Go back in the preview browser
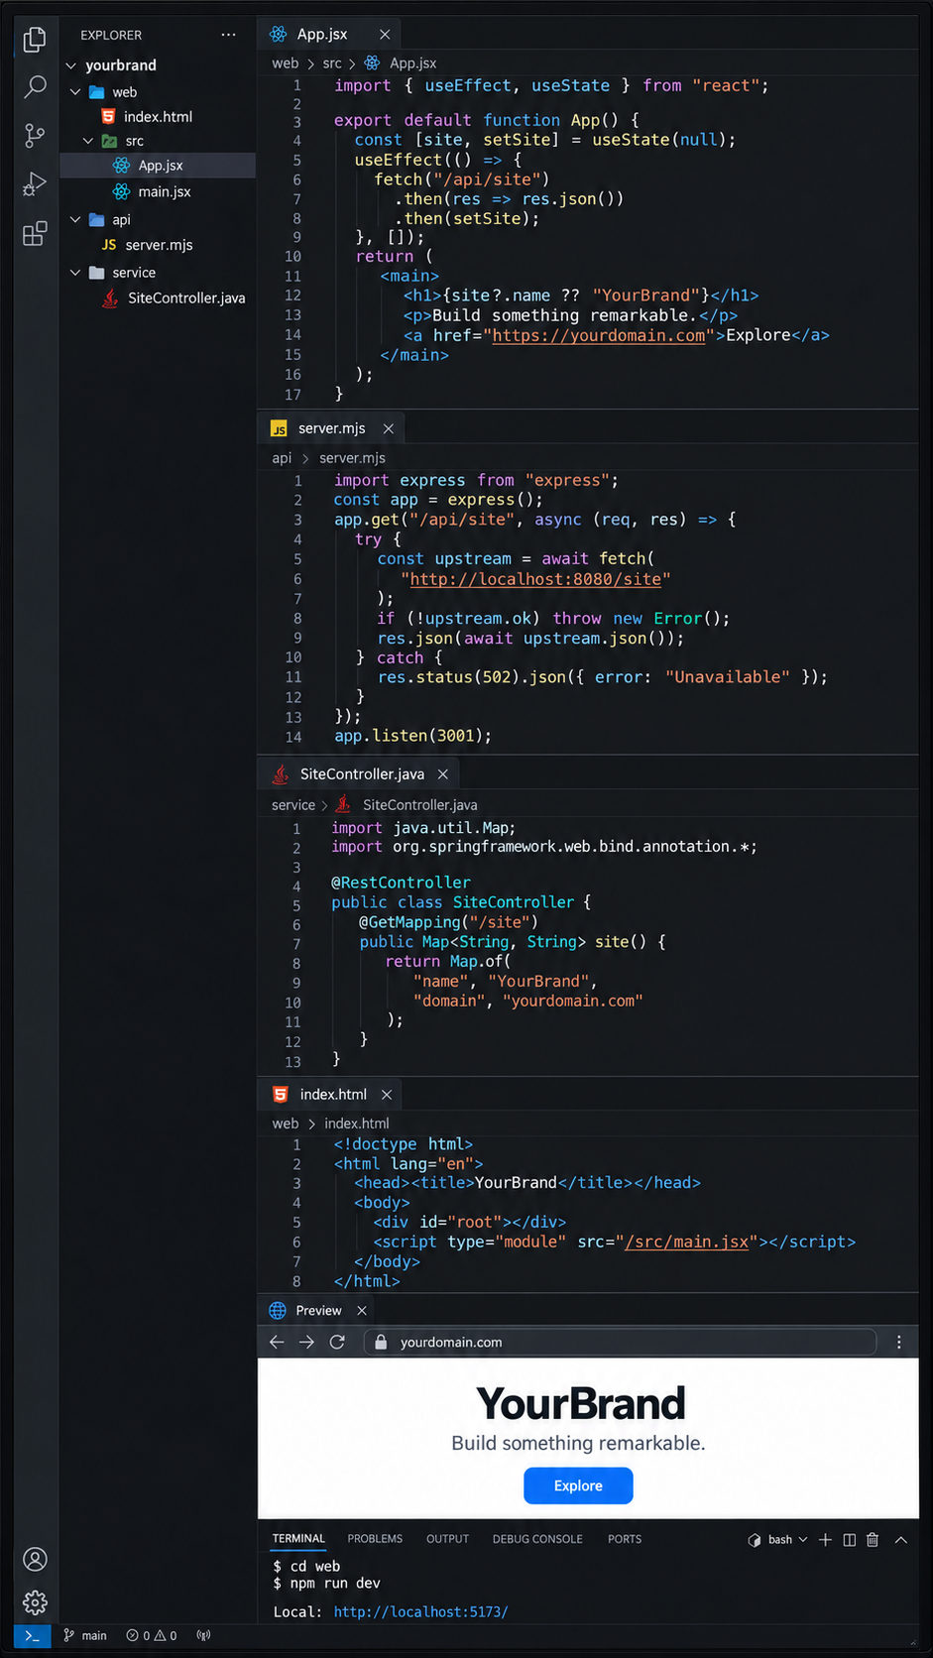Image resolution: width=933 pixels, height=1658 pixels. [277, 1342]
